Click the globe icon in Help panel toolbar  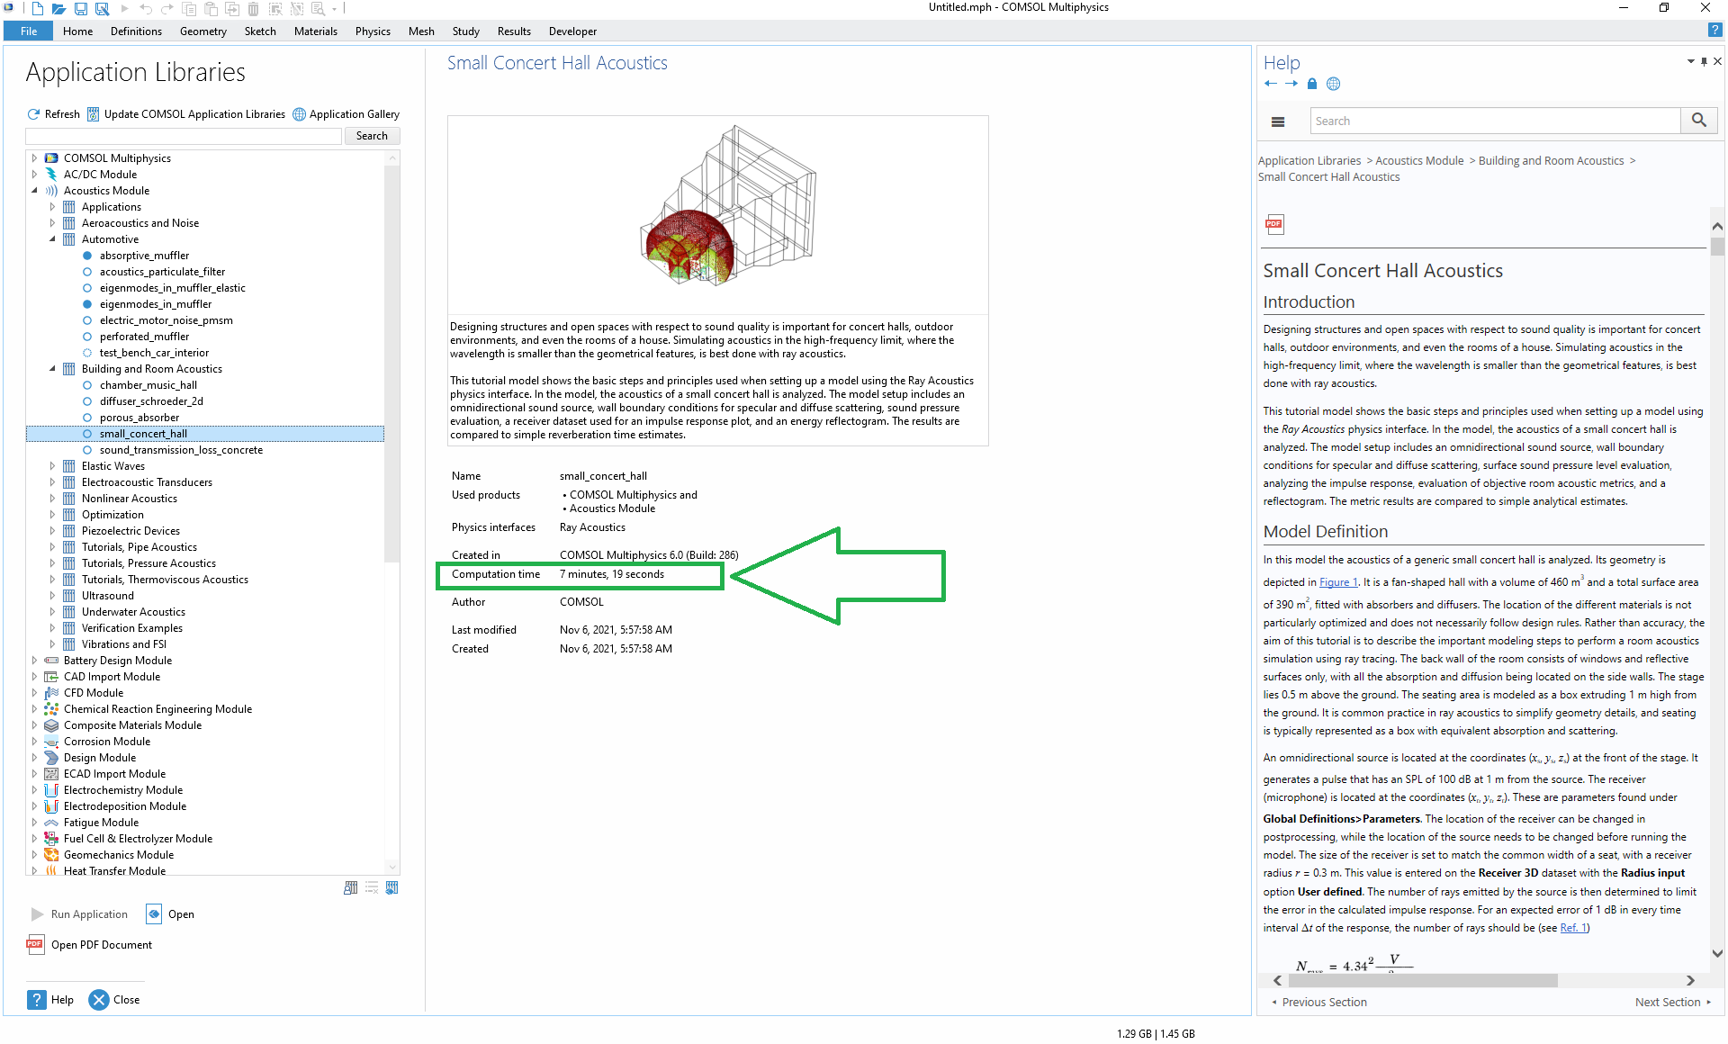(1334, 84)
